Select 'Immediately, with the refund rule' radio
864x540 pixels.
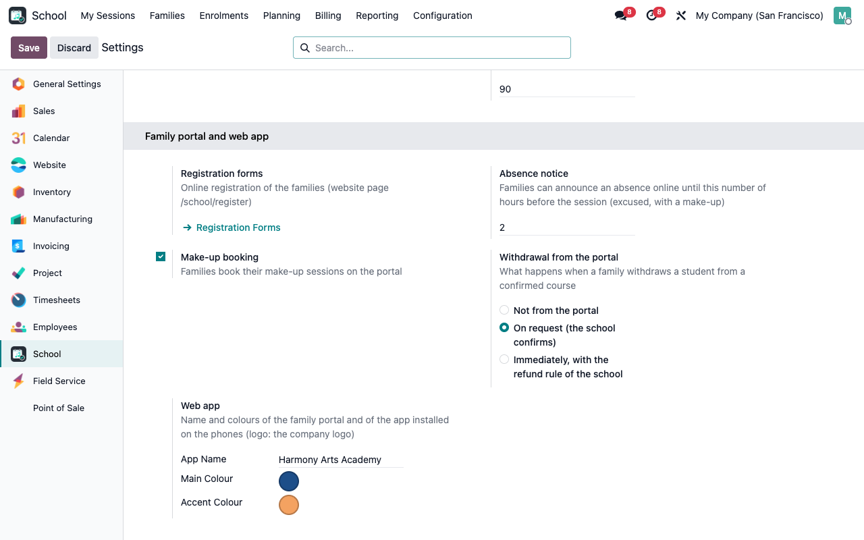504,359
